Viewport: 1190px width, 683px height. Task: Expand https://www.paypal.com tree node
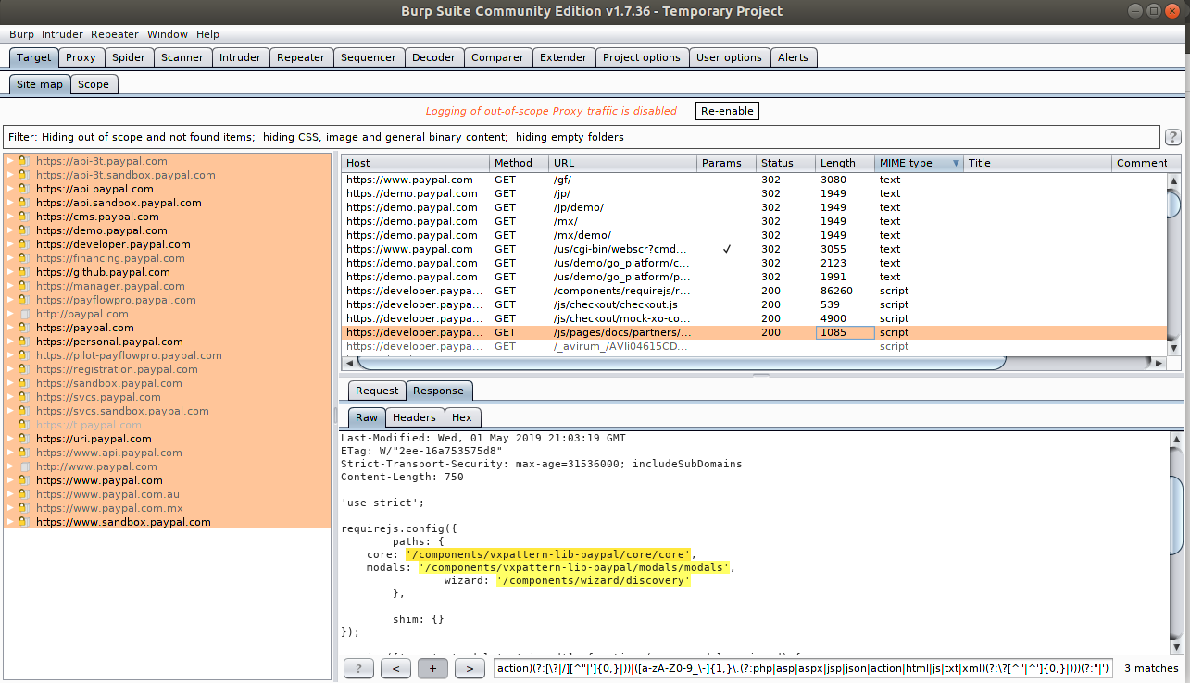click(x=10, y=480)
